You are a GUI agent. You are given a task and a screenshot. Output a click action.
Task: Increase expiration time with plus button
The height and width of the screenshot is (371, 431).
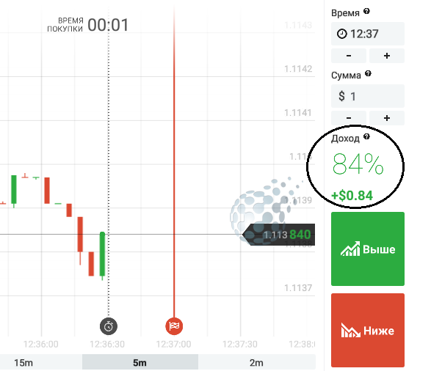pos(387,56)
